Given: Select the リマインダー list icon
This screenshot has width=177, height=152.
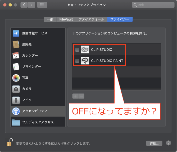Looking at the screenshot, I should 16,66.
